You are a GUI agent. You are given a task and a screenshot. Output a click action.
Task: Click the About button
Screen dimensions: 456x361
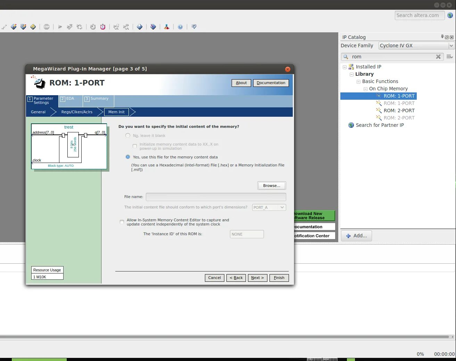(x=241, y=83)
